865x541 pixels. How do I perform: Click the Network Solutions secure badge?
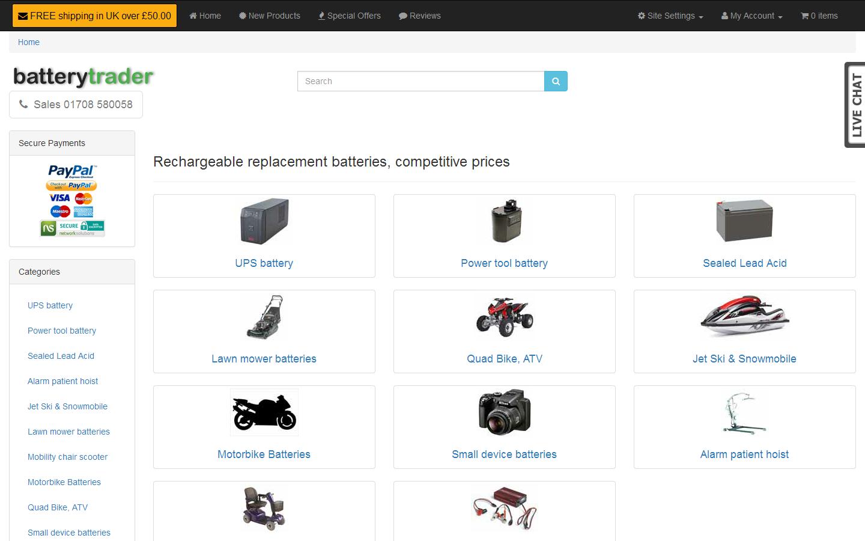tap(71, 228)
